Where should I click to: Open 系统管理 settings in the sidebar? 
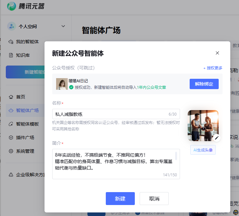pos(25,151)
